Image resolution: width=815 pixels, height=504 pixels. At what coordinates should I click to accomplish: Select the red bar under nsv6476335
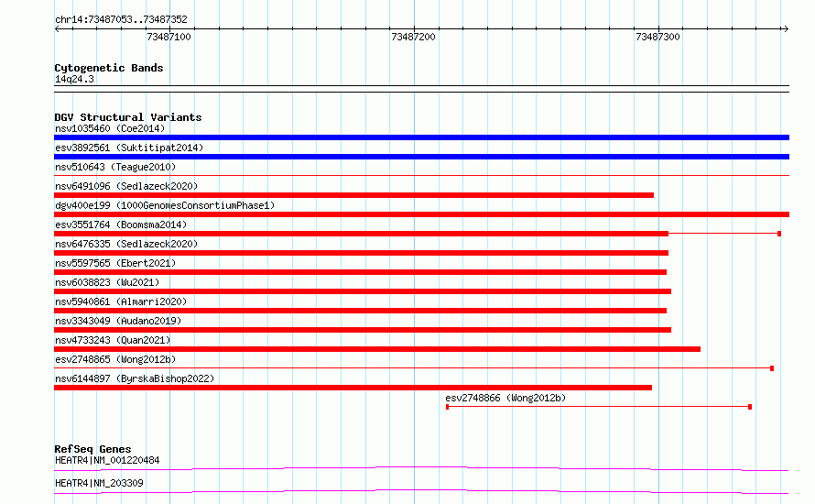point(361,253)
